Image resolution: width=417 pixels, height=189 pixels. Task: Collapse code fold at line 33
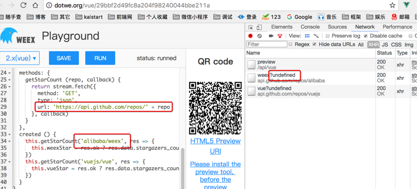pos(10,134)
